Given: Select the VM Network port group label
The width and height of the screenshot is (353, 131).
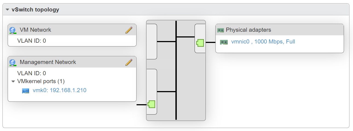Looking at the screenshot, I should point(35,30).
